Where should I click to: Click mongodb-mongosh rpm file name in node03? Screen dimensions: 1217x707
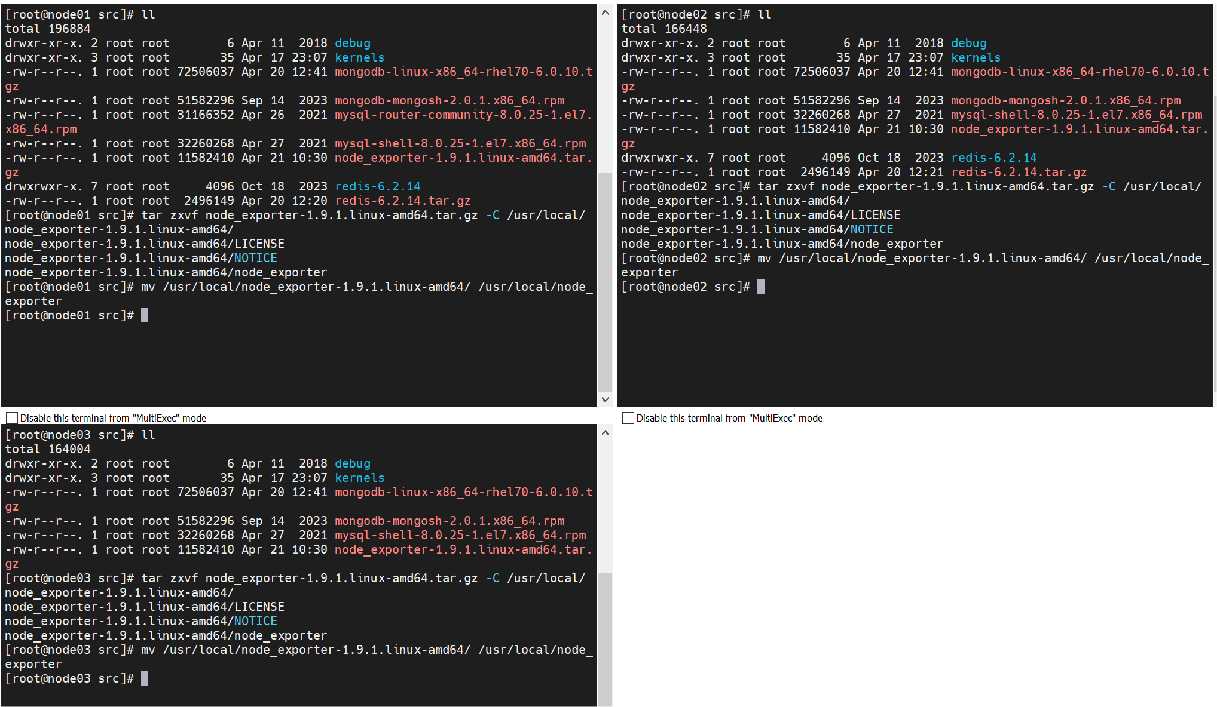(449, 521)
